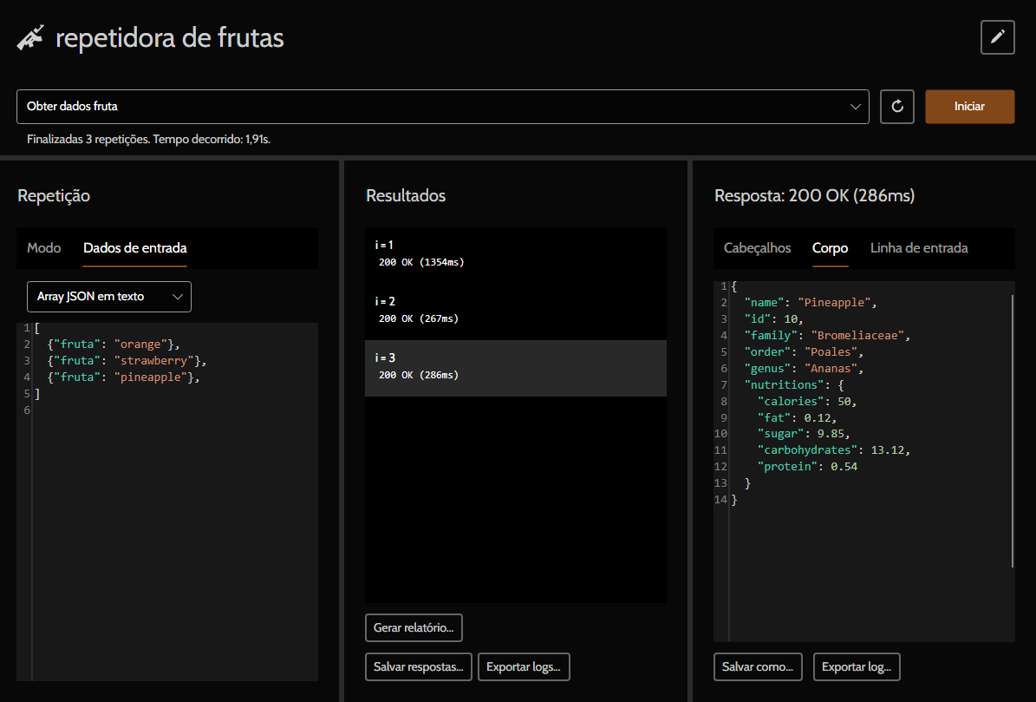Click Salvar respostas button
The width and height of the screenshot is (1036, 702).
[419, 667]
